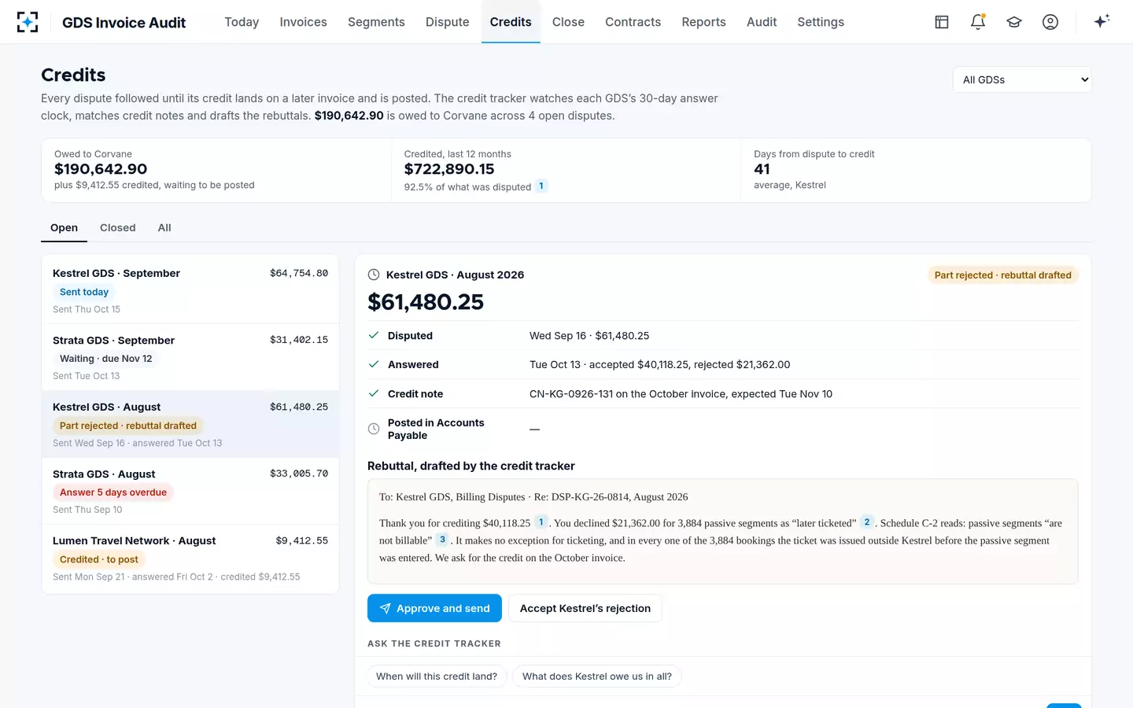This screenshot has width=1133, height=708.
Task: Open the layout panel icon in header
Action: [x=942, y=22]
